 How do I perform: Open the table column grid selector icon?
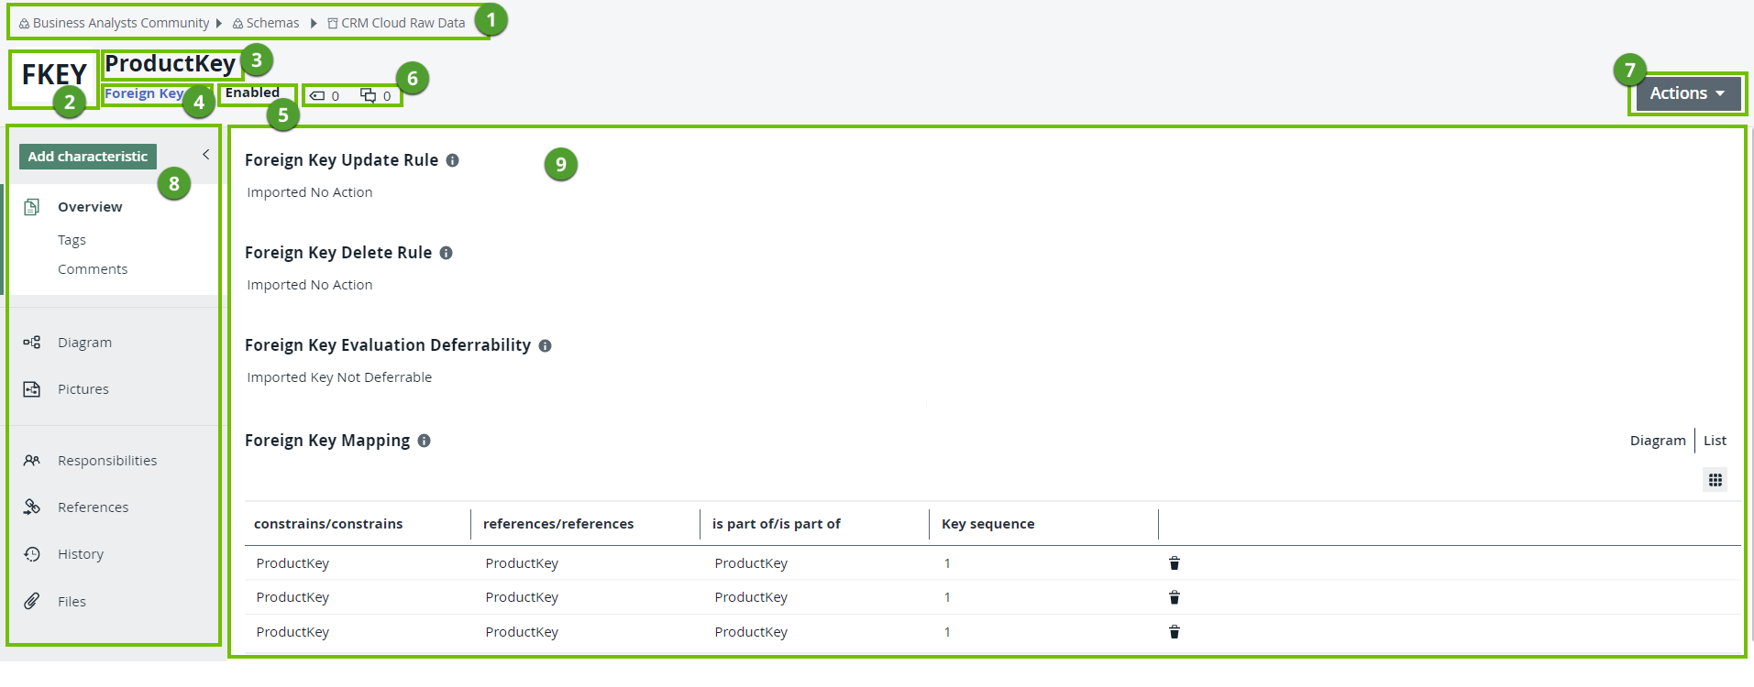point(1715,480)
